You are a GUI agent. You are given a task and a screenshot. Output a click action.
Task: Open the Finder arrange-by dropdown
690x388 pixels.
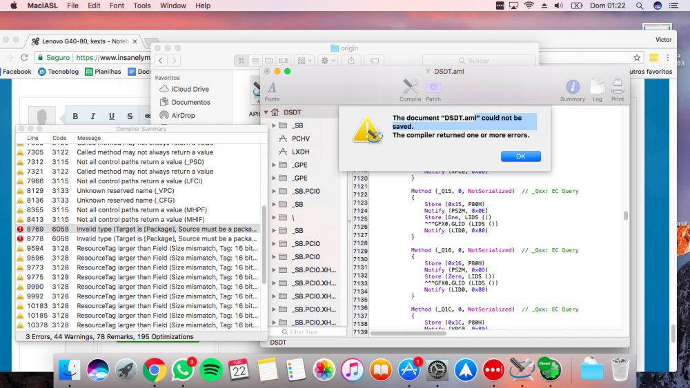(304, 61)
